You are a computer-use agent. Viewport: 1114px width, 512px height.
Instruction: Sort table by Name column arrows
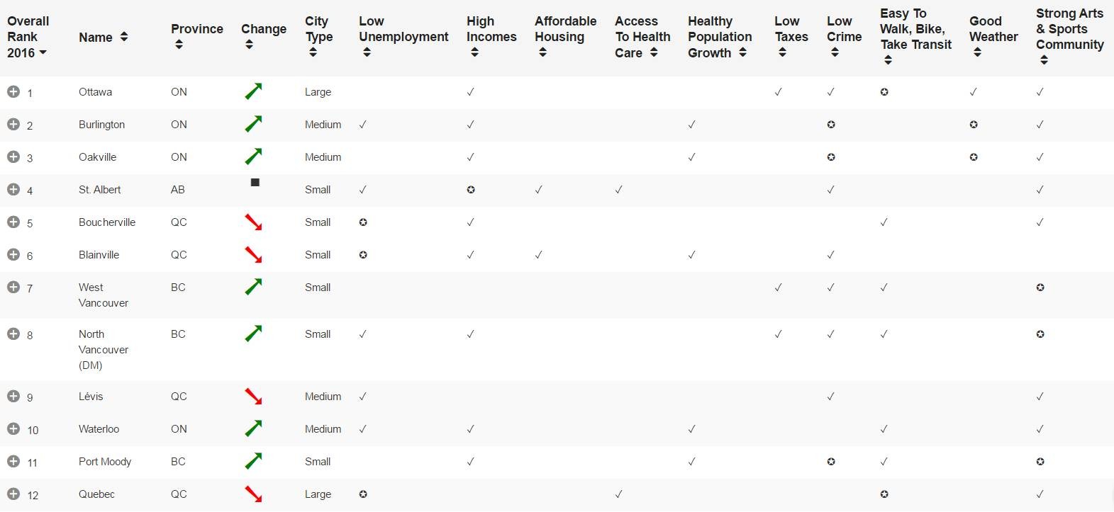[124, 37]
